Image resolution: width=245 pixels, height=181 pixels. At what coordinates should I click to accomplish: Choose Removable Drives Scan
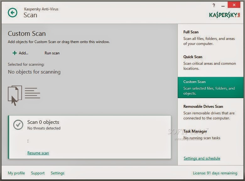pos(210,112)
